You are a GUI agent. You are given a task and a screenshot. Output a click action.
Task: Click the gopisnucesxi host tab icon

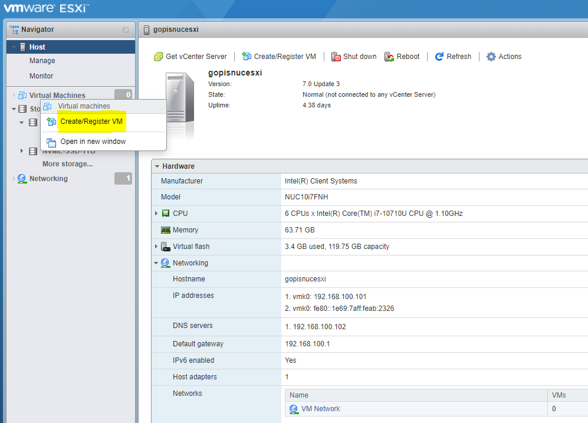click(x=146, y=29)
